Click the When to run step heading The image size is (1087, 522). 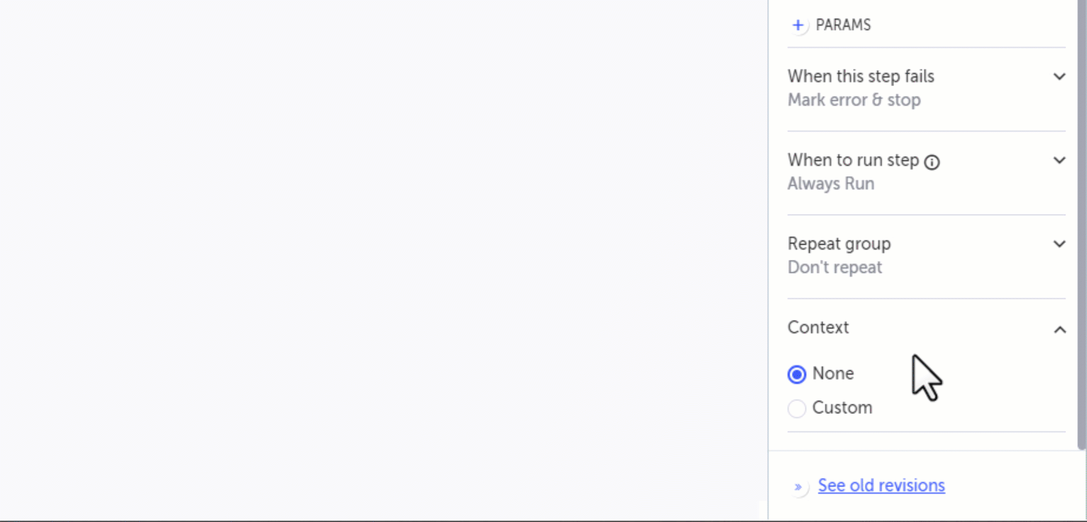853,160
